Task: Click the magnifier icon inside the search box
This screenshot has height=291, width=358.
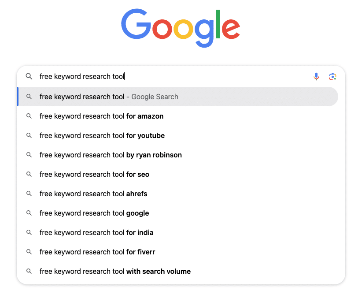Action: [x=29, y=76]
